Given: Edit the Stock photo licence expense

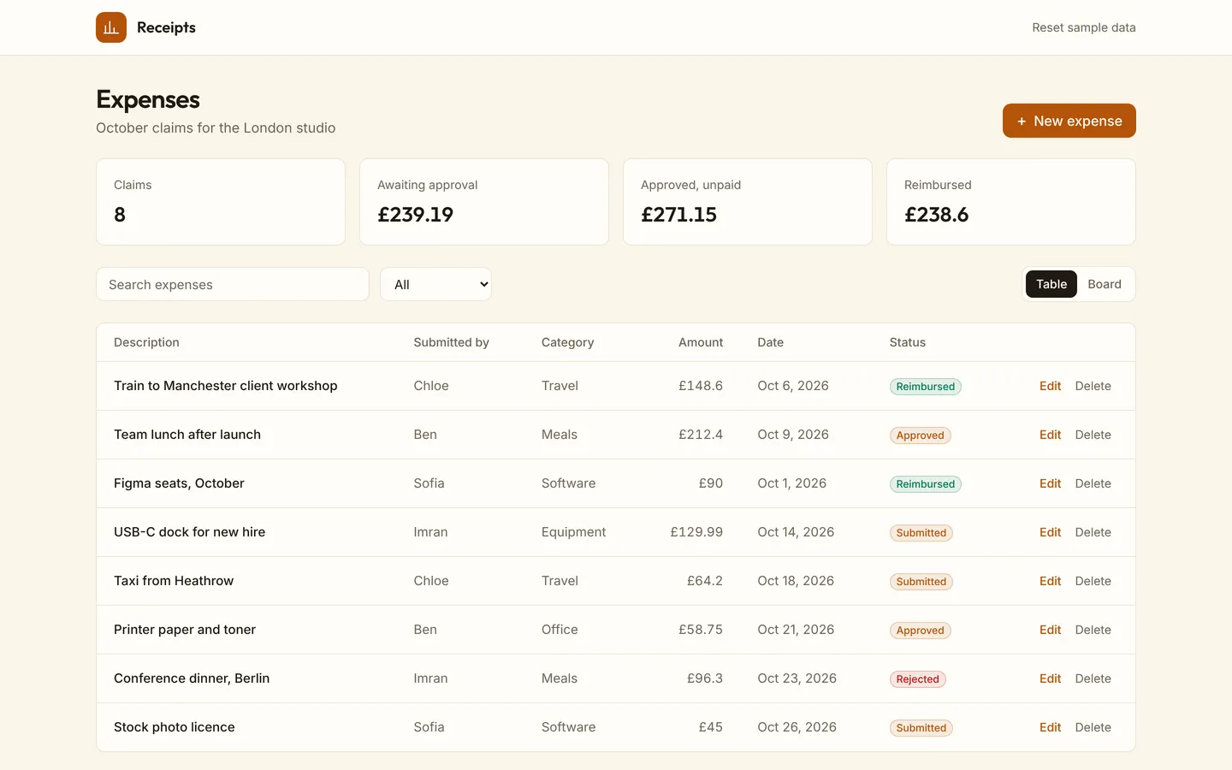Looking at the screenshot, I should (x=1050, y=727).
